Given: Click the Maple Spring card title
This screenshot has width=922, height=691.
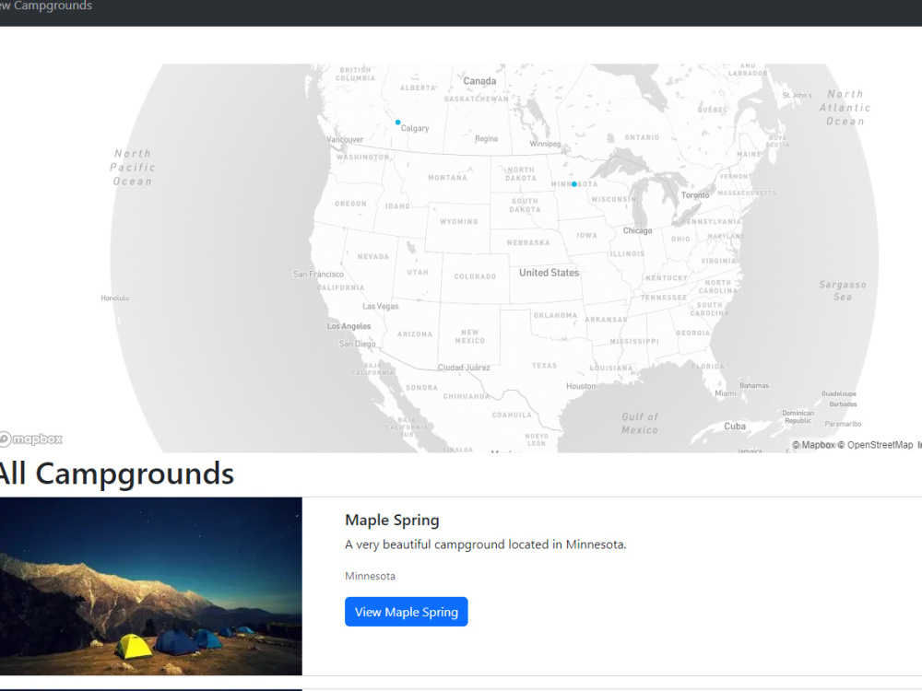Looking at the screenshot, I should (x=392, y=520).
